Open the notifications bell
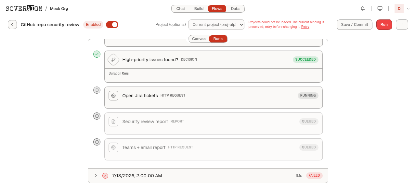Screen dimensions: 416x187 pos(363,8)
